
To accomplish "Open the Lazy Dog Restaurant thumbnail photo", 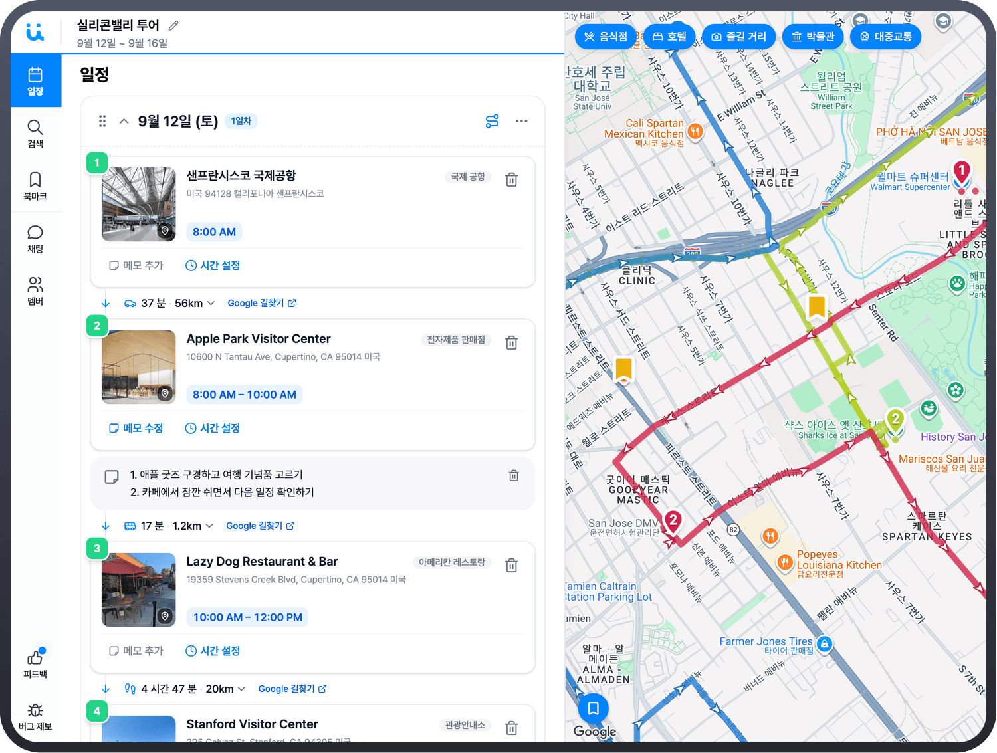I will click(x=139, y=590).
